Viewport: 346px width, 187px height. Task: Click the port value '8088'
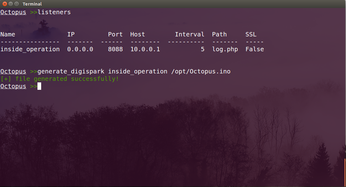[x=115, y=49]
